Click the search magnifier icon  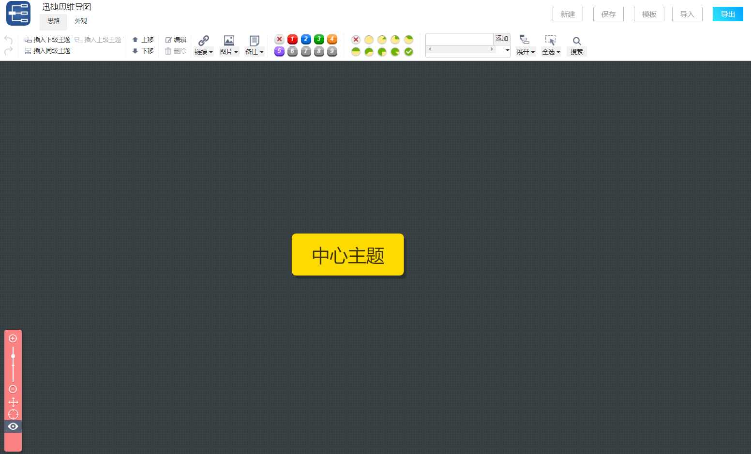[x=576, y=41]
